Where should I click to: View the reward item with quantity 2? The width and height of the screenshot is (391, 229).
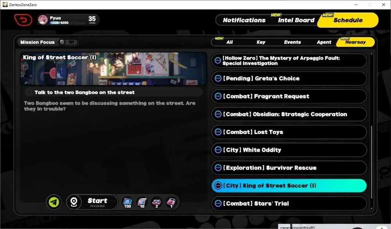157,202
